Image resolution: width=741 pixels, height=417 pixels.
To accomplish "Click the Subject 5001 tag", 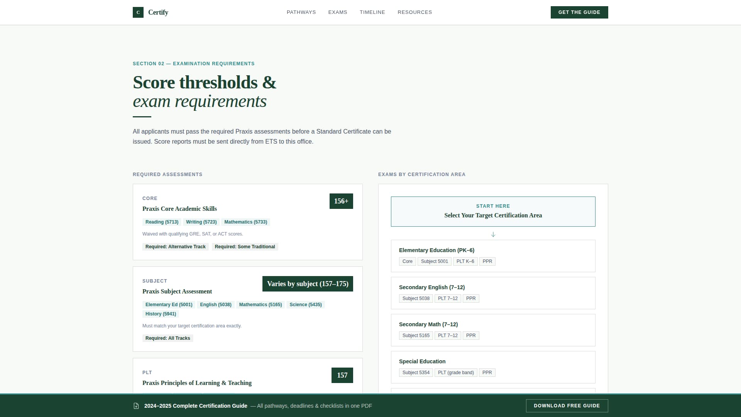I will click(x=435, y=261).
